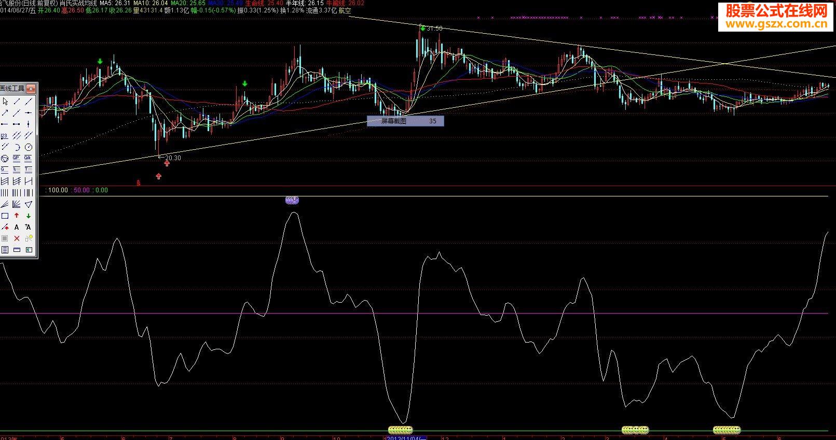836x440 pixels.
Task: Select the plain text A annotation tool
Action: point(17,227)
